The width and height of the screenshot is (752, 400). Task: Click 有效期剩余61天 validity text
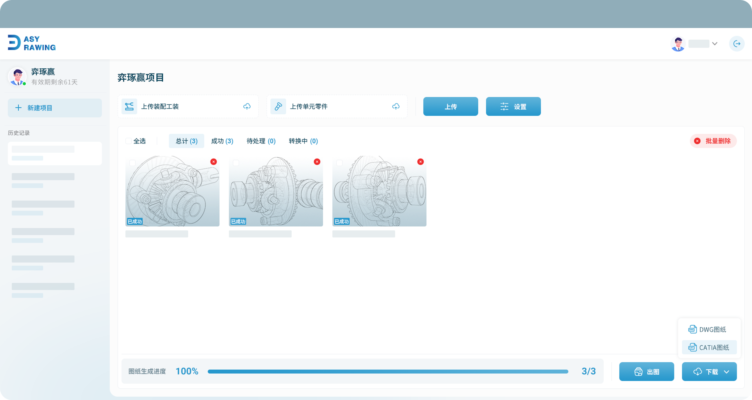pos(54,82)
